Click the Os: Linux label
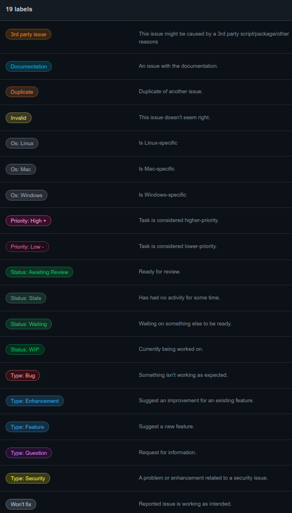This screenshot has height=513, width=292. click(x=22, y=144)
